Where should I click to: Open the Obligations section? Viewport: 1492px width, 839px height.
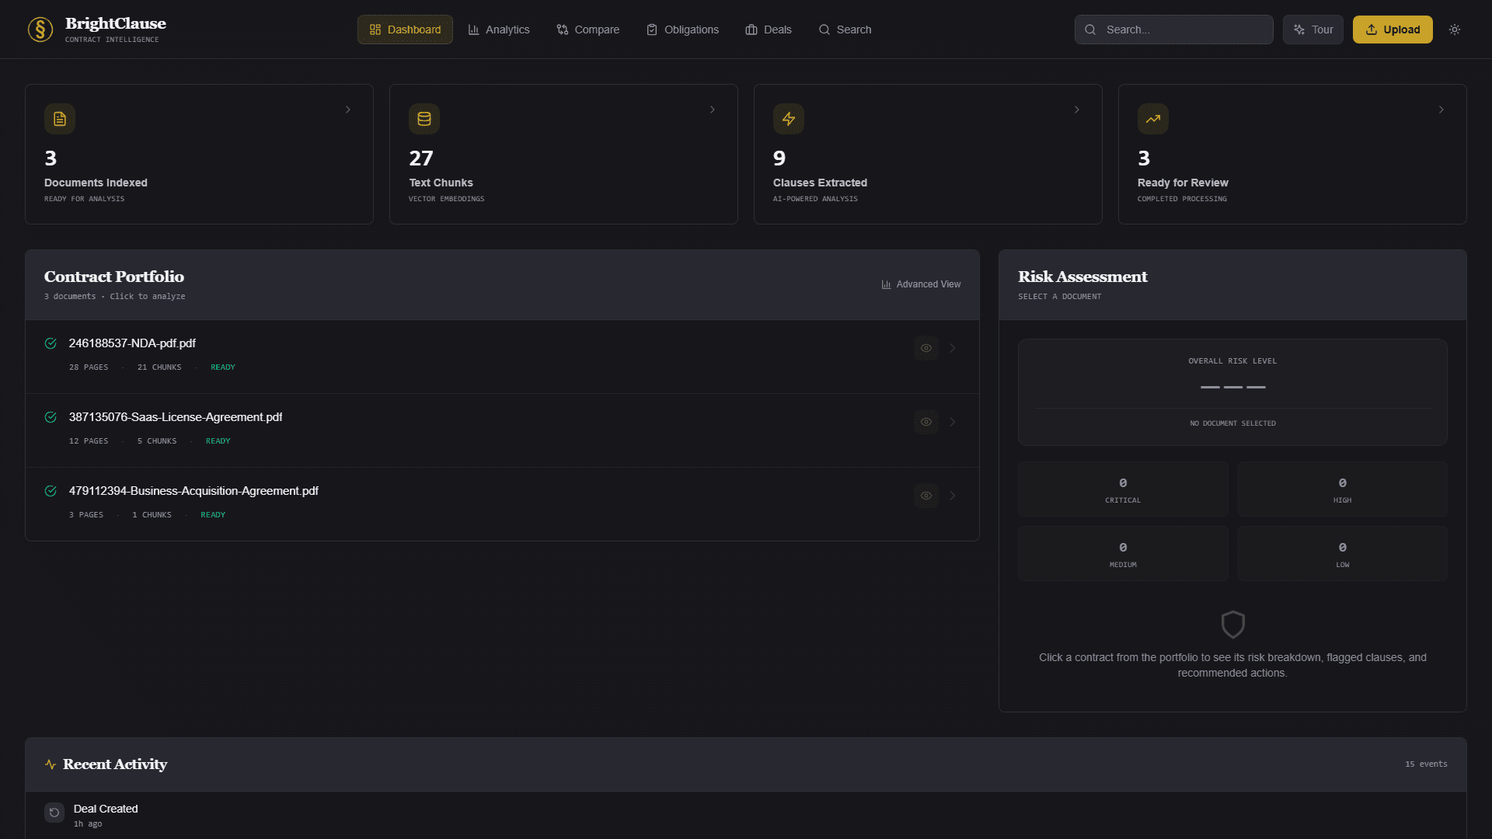682,30
